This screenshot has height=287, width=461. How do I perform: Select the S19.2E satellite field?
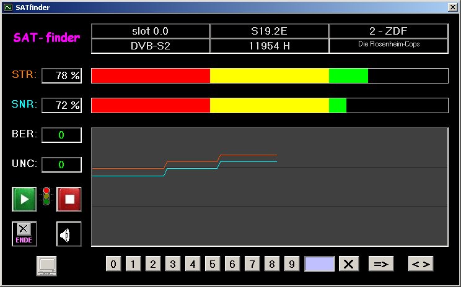(x=269, y=31)
